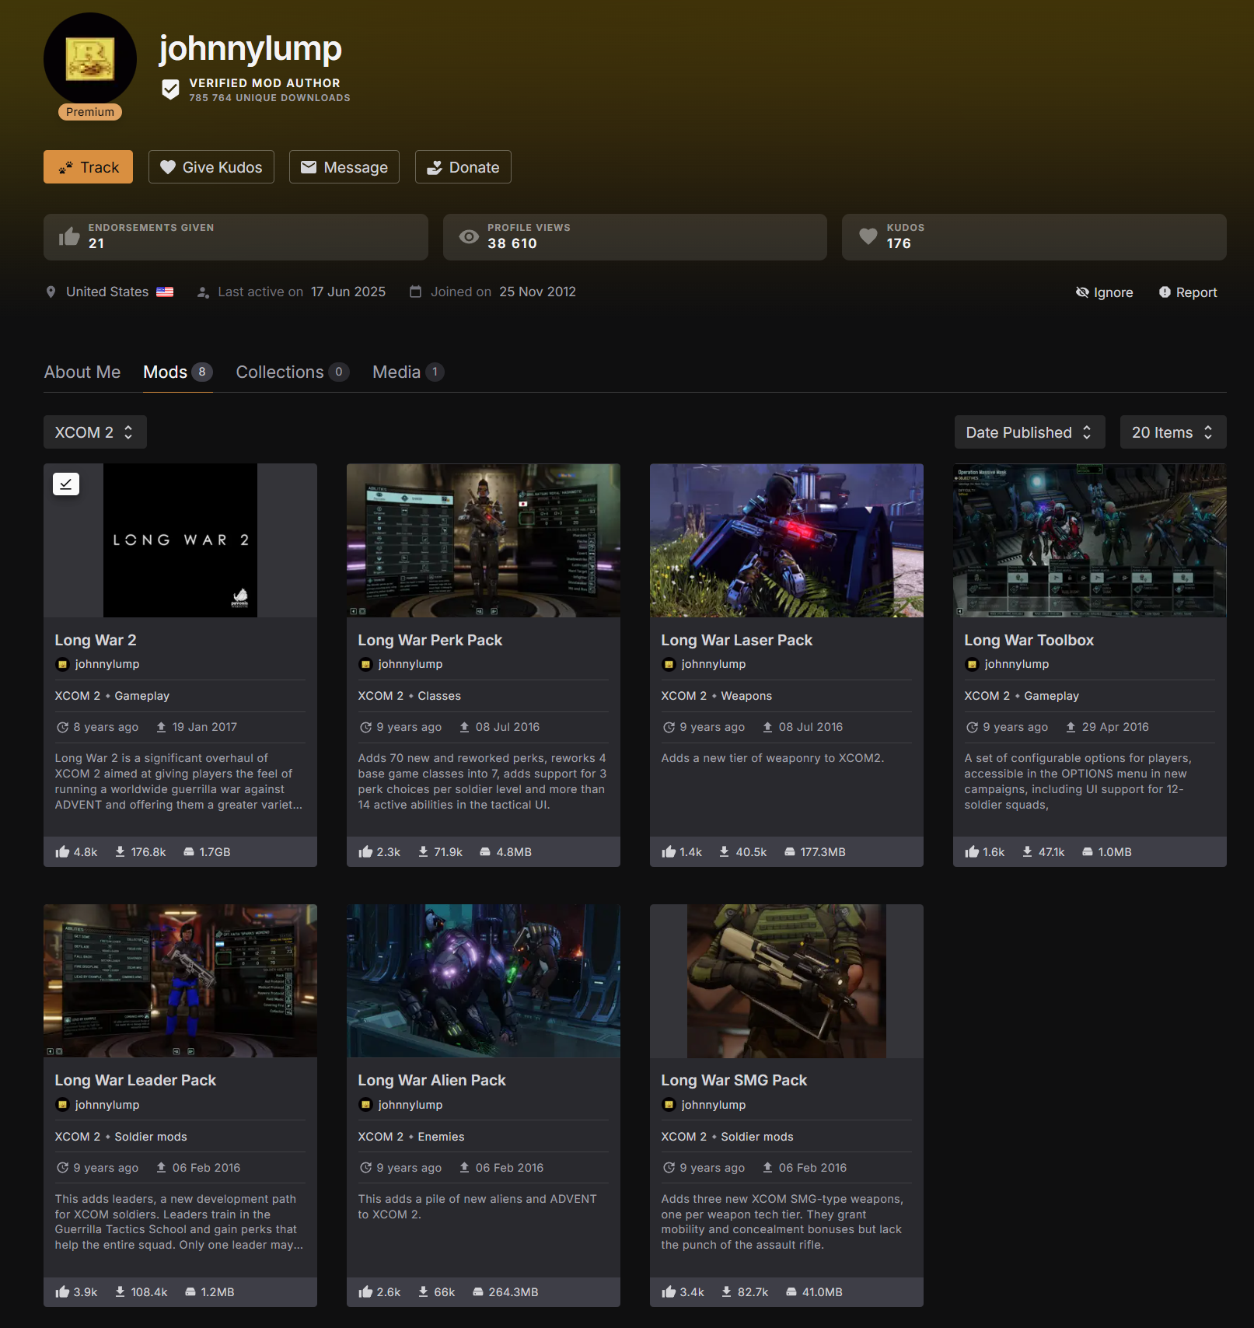
Task: Send a Message to johnnylump
Action: [344, 167]
